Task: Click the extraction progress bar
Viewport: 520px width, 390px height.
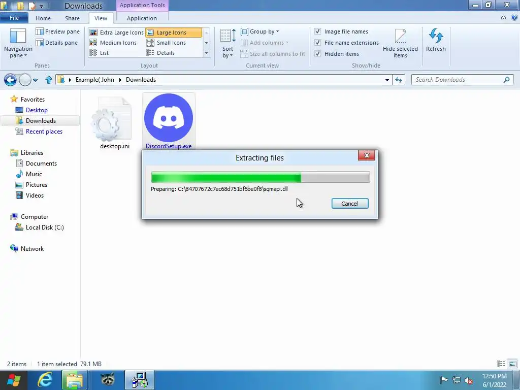Action: [261, 177]
